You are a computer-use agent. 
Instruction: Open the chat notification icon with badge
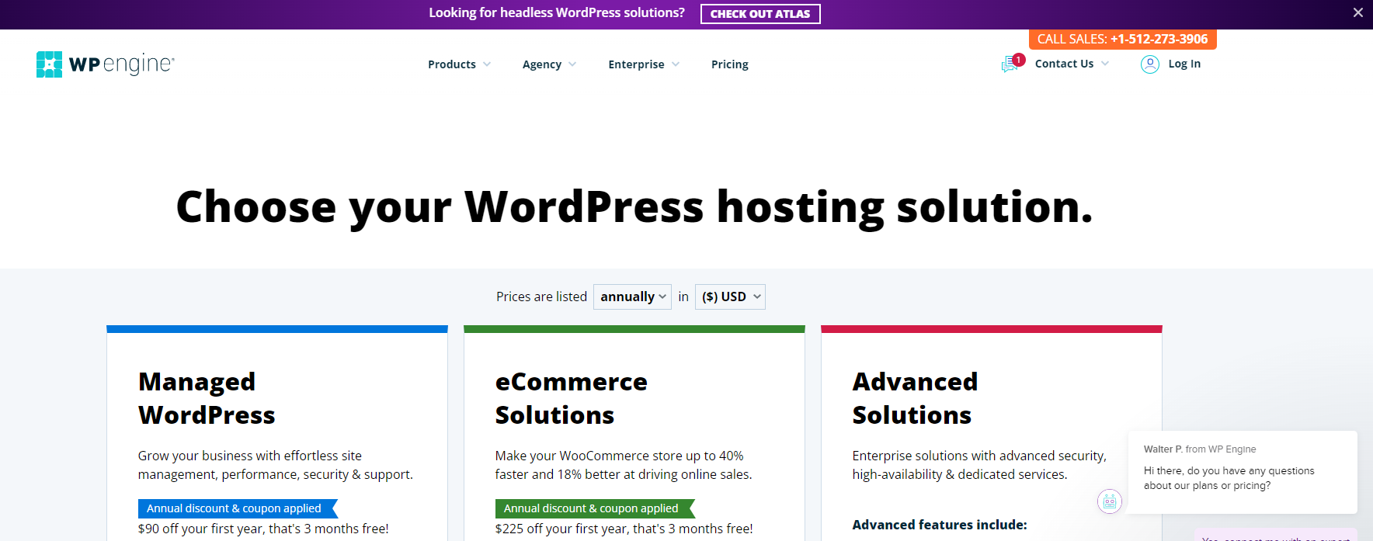click(x=1012, y=63)
